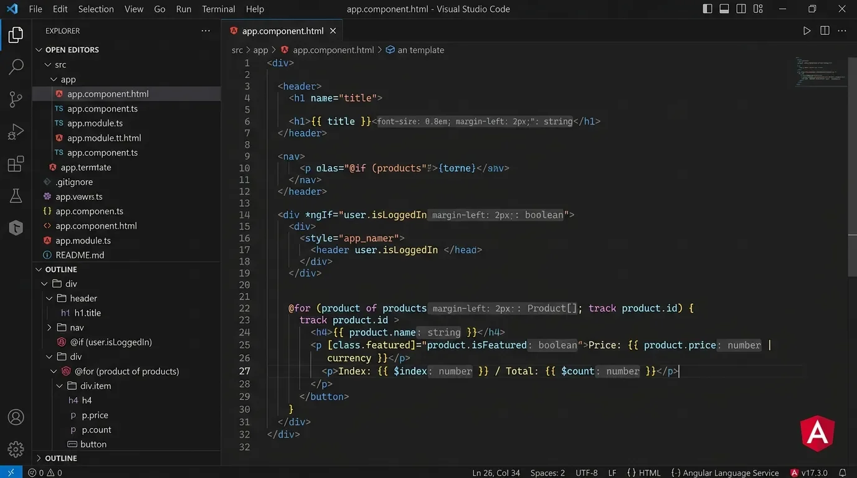The height and width of the screenshot is (478, 857).
Task: Click the editor vertical scrollbar
Action: pos(853,168)
